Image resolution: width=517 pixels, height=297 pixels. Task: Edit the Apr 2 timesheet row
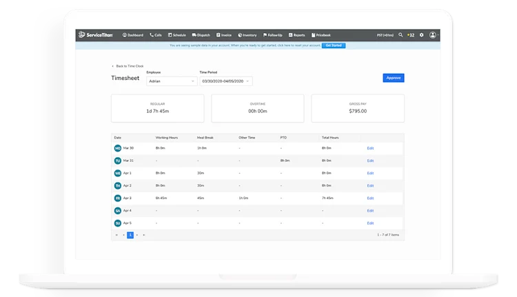(370, 185)
